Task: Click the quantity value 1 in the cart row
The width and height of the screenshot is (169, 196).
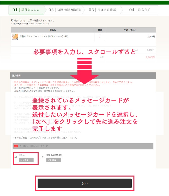Action: [x=100, y=37]
